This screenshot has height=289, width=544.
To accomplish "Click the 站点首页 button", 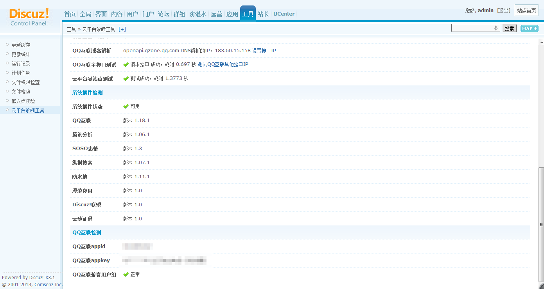I will (527, 11).
